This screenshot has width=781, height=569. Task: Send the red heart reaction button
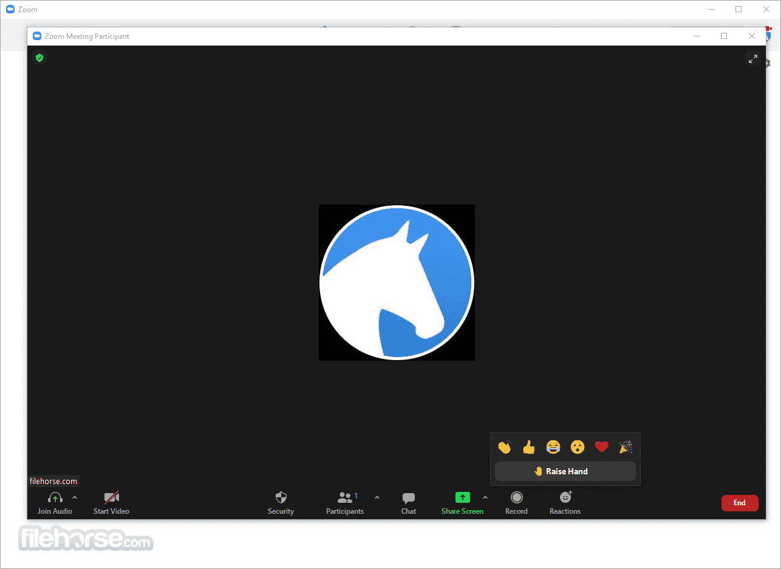tap(601, 447)
